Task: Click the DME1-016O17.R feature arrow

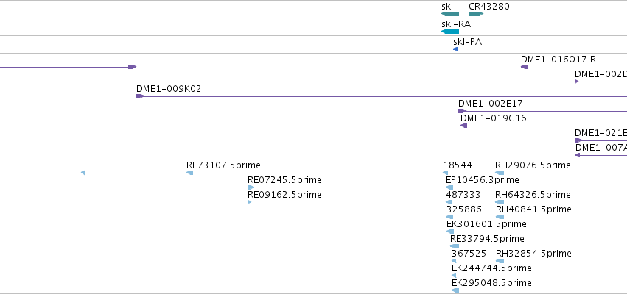Action: click(524, 67)
